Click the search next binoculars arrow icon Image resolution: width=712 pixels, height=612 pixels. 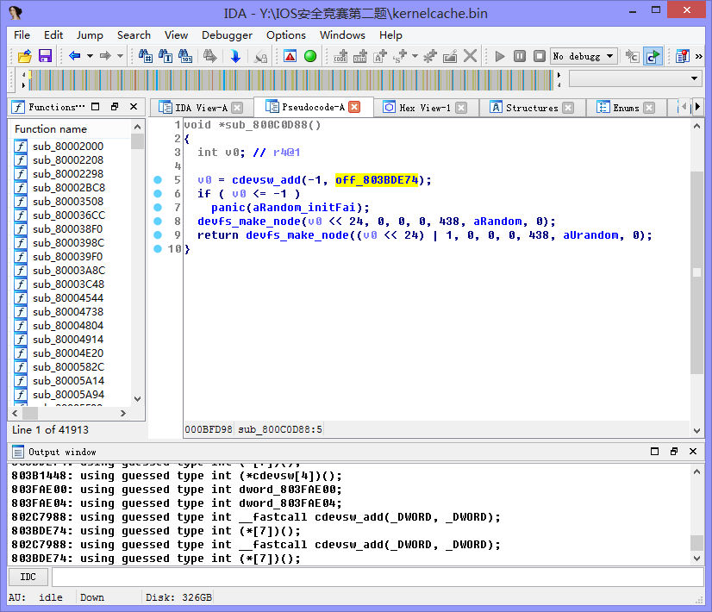pyautogui.click(x=209, y=56)
